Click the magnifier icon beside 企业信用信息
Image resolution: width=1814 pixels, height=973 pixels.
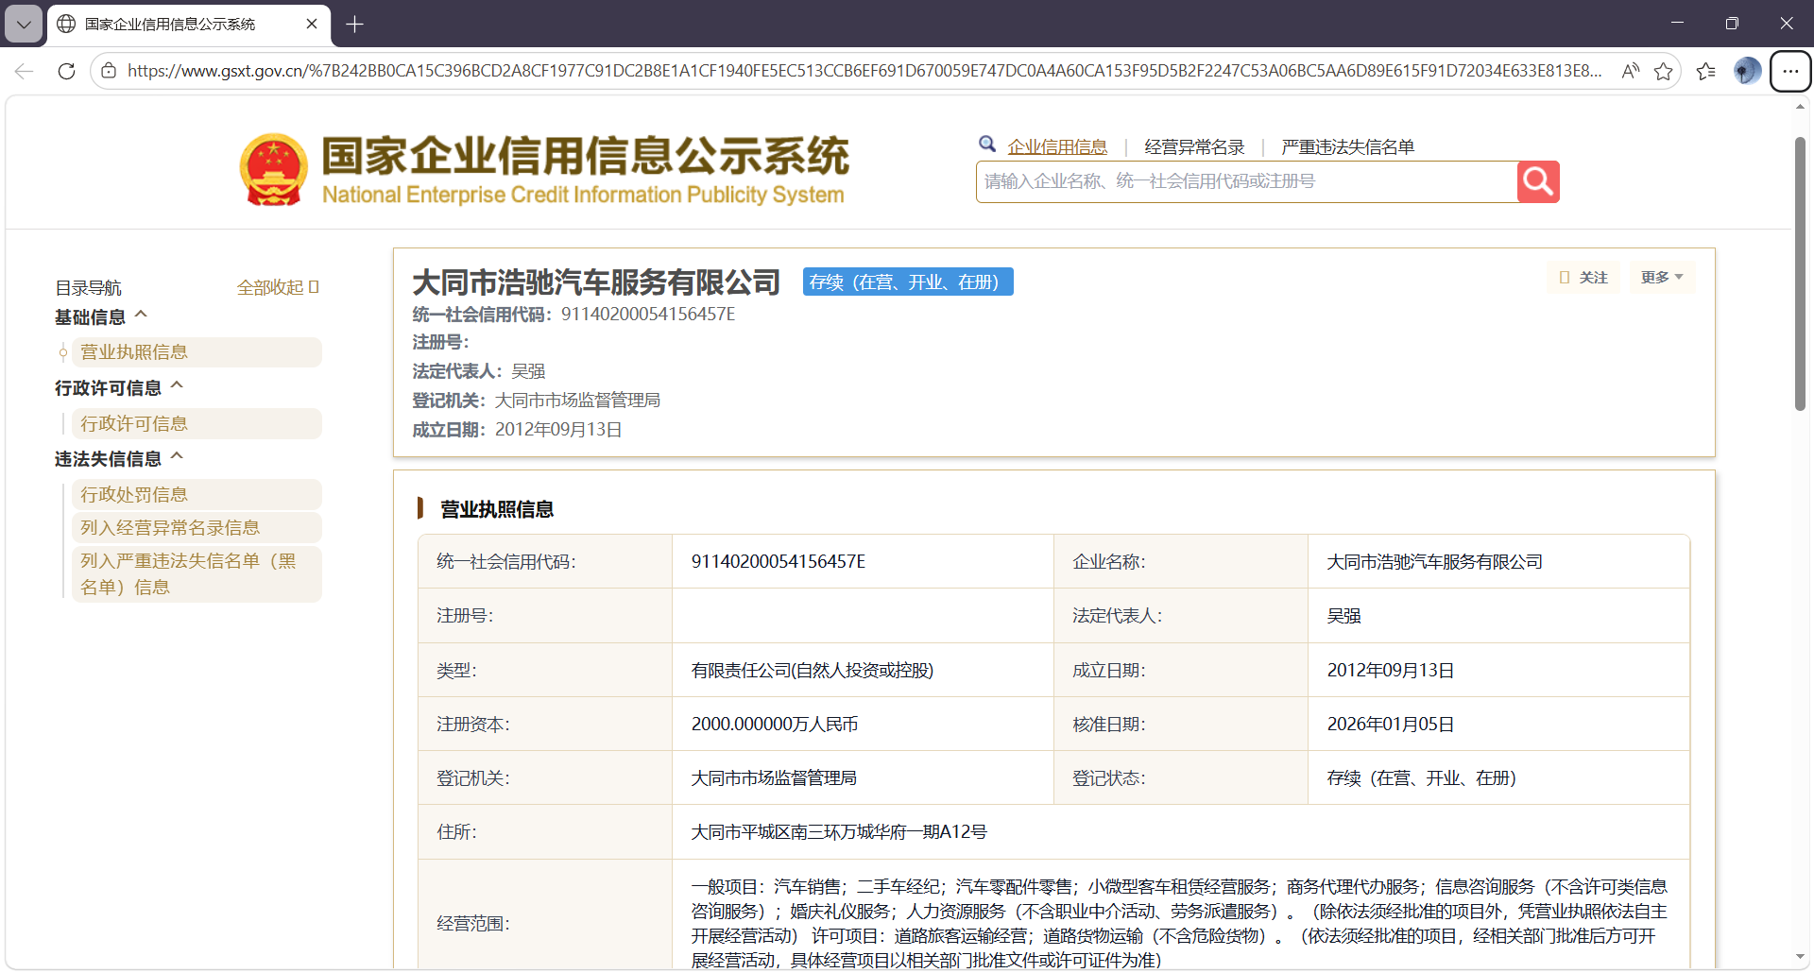pos(987,144)
